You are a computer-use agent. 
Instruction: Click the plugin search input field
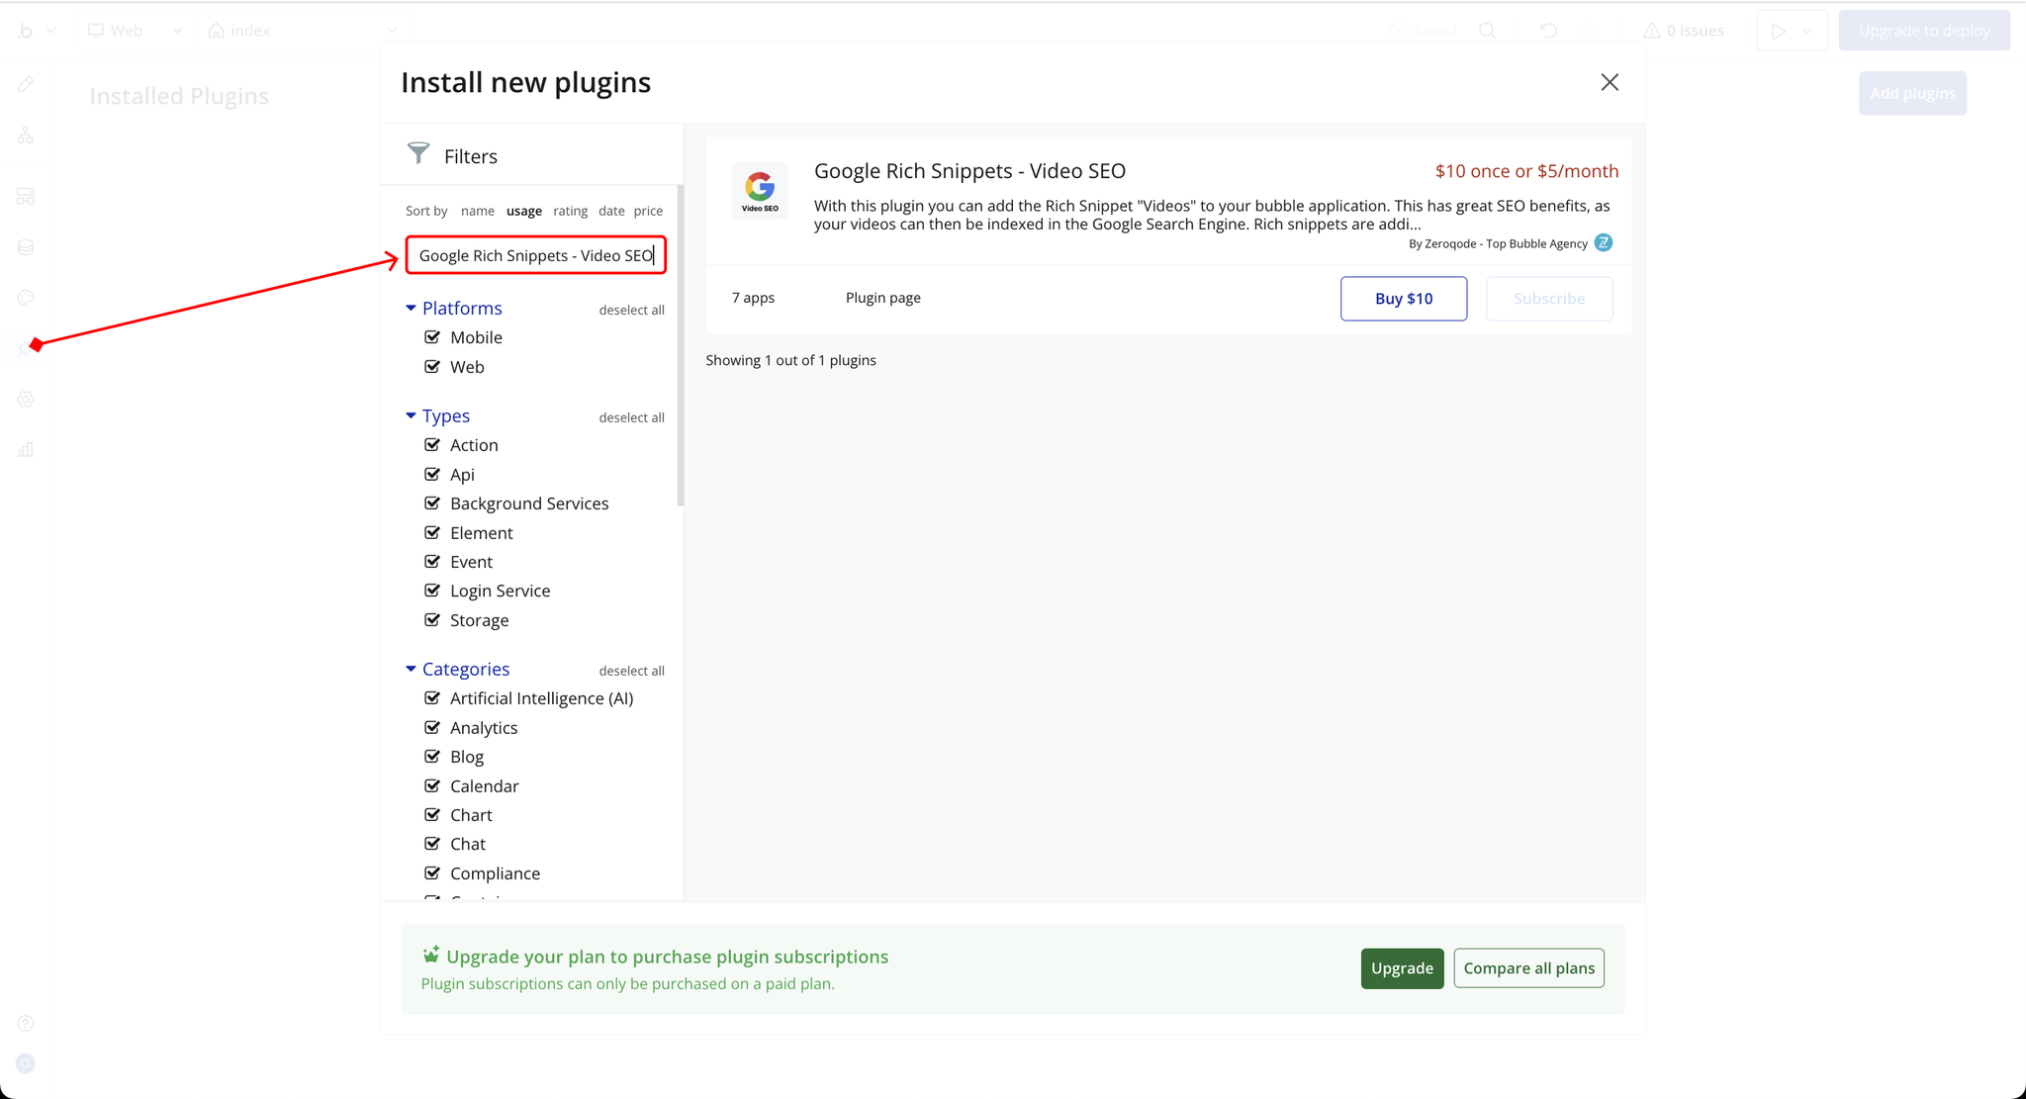click(x=535, y=255)
